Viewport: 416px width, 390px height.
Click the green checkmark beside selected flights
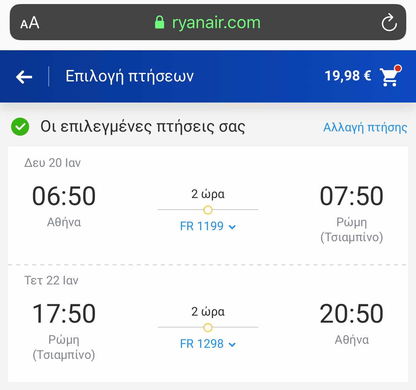20,127
